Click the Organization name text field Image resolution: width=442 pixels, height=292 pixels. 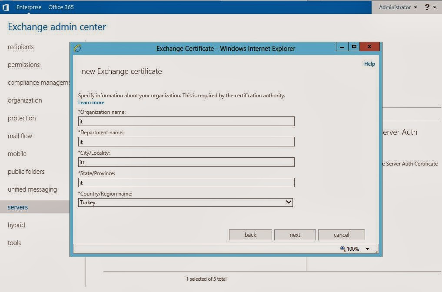(186, 122)
